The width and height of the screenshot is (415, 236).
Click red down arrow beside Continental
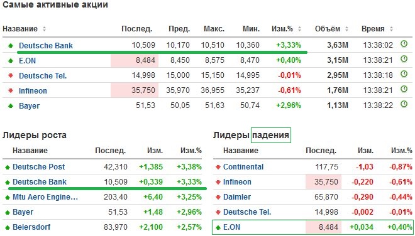pyautogui.click(x=218, y=167)
